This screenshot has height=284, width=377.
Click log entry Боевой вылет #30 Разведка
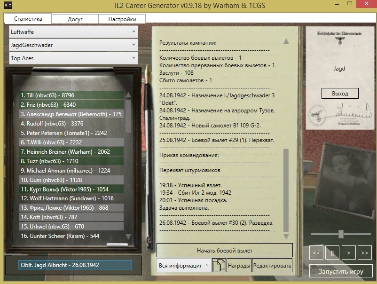coord(216,223)
